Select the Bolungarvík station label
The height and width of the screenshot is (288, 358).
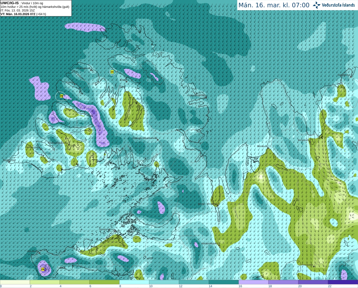84,68
